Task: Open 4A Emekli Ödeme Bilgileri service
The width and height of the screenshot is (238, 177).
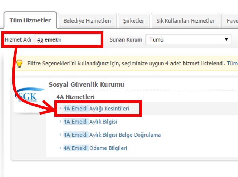Action: [95, 148]
